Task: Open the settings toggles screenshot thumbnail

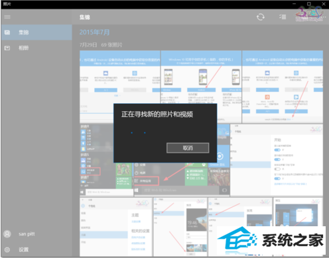Action: (x=277, y=159)
